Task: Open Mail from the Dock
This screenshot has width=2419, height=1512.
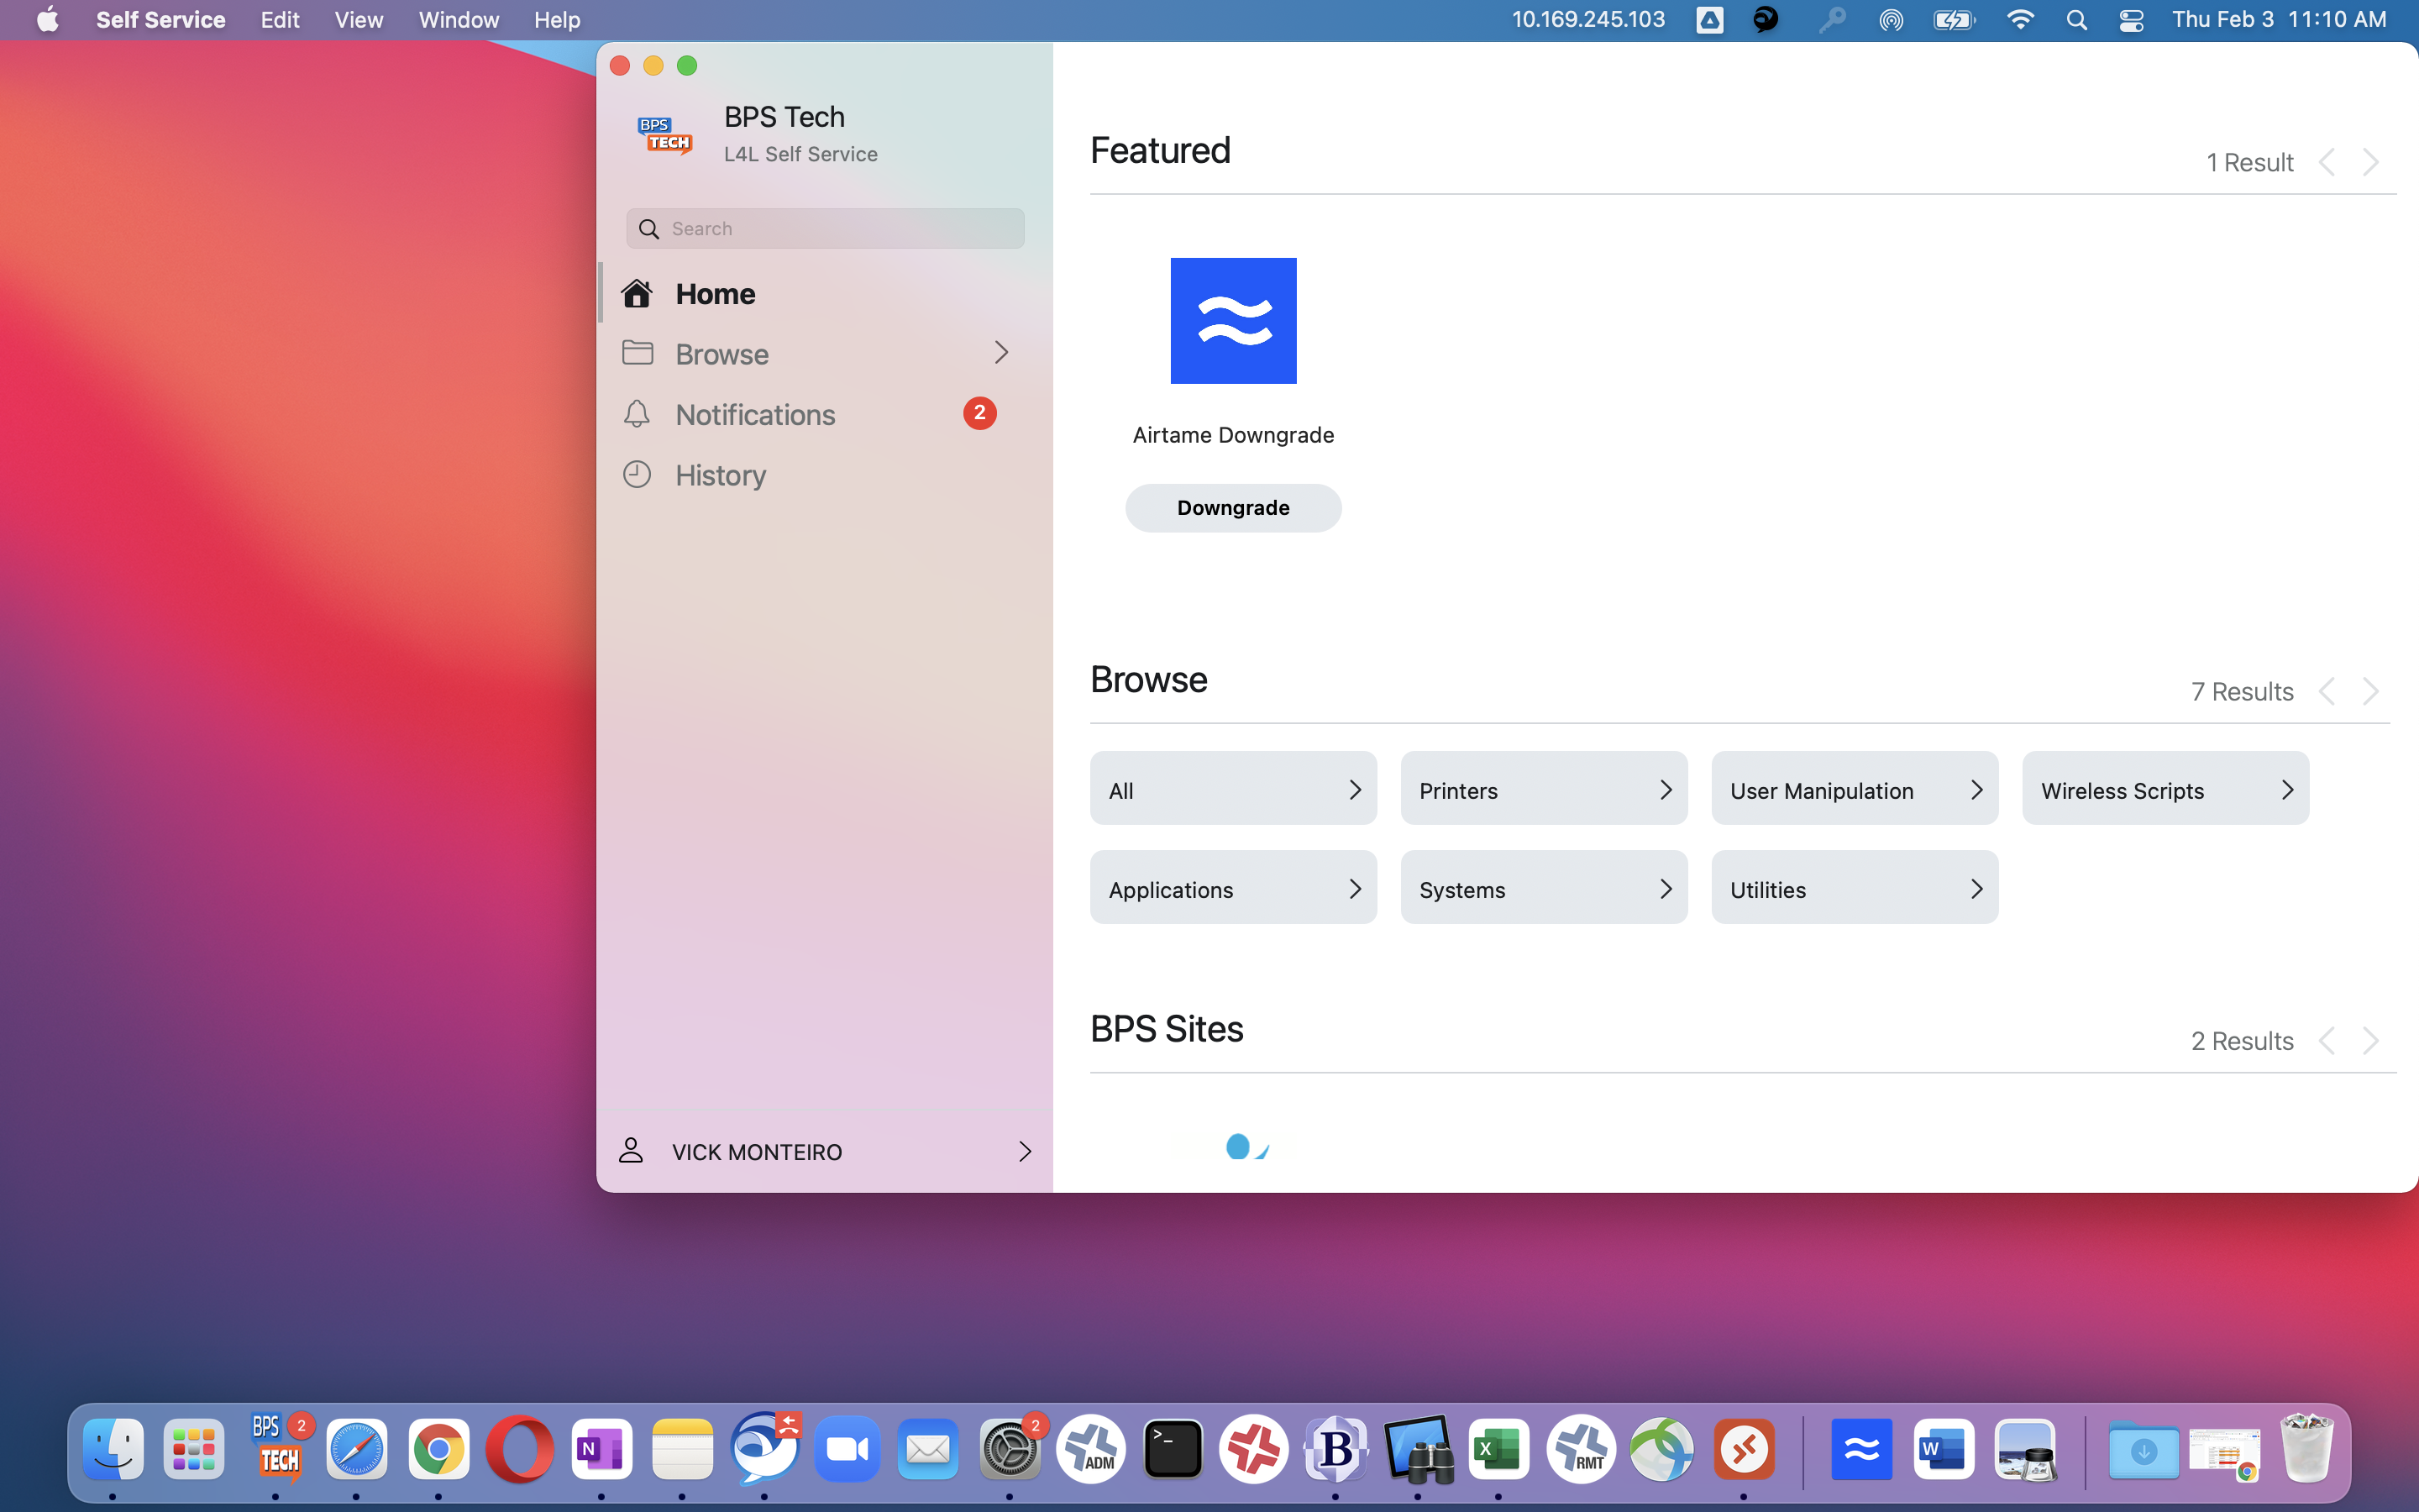Action: 929,1449
